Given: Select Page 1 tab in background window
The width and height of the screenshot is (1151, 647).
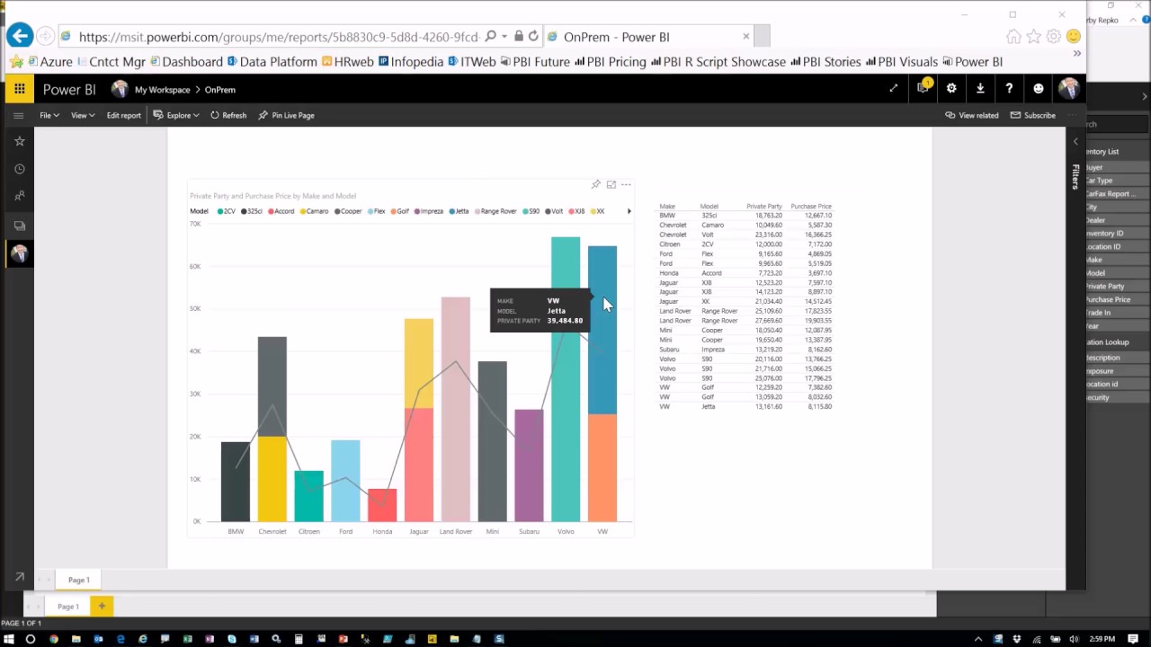Looking at the screenshot, I should [x=67, y=607].
